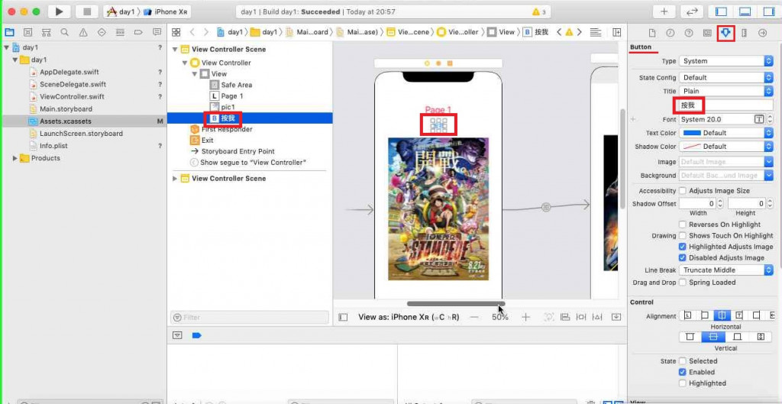782x404 pixels.
Task: Uncheck the Enabled state box
Action: (x=682, y=372)
